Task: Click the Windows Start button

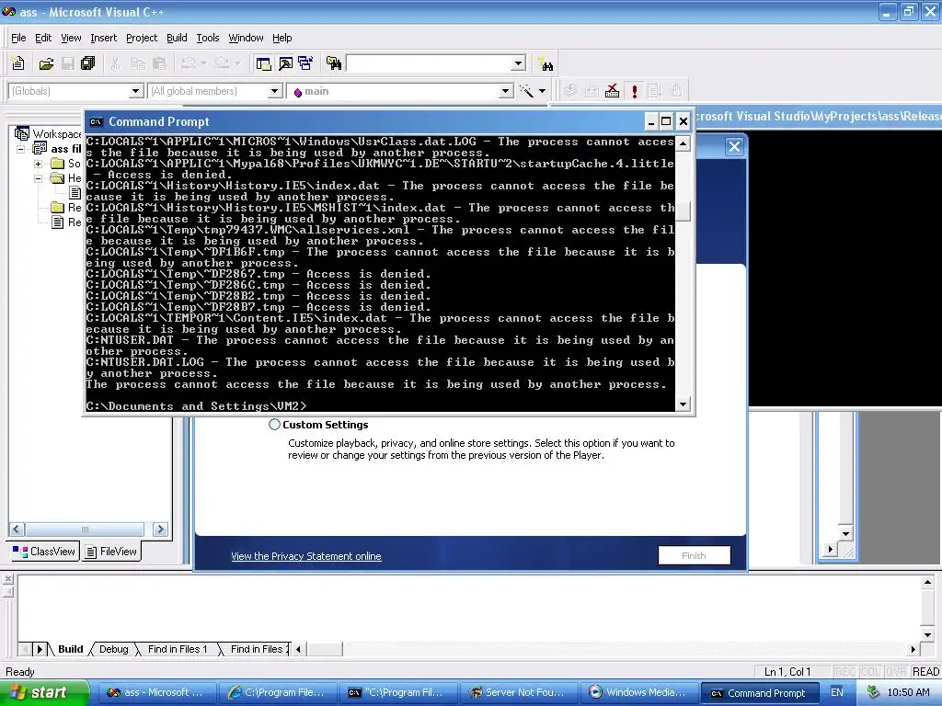Action: (43, 692)
